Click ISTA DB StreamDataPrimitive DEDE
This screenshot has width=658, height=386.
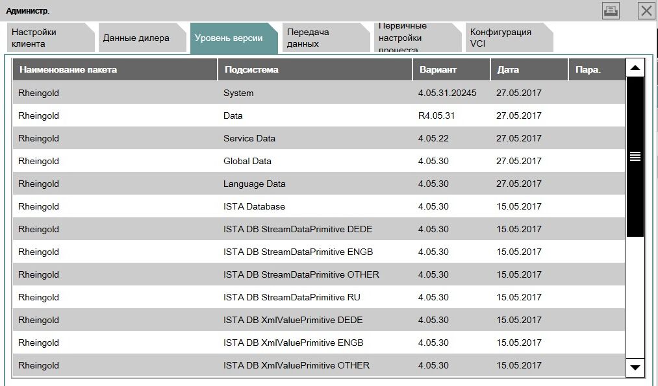[x=297, y=229]
